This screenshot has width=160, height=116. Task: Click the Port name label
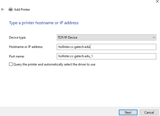click(16, 56)
